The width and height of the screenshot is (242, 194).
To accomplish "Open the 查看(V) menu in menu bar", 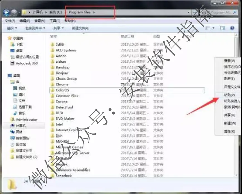I will tap(40, 21).
